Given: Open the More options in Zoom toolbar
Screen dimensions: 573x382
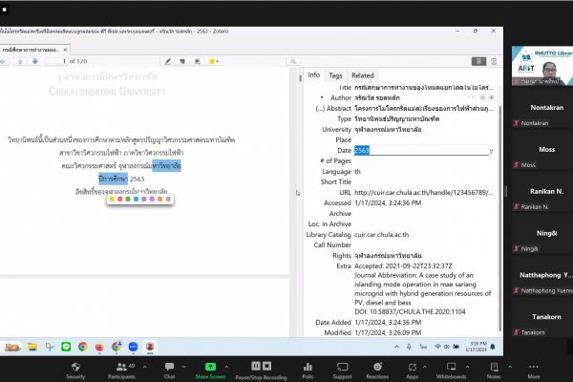Looking at the screenshot, I should [x=534, y=371].
